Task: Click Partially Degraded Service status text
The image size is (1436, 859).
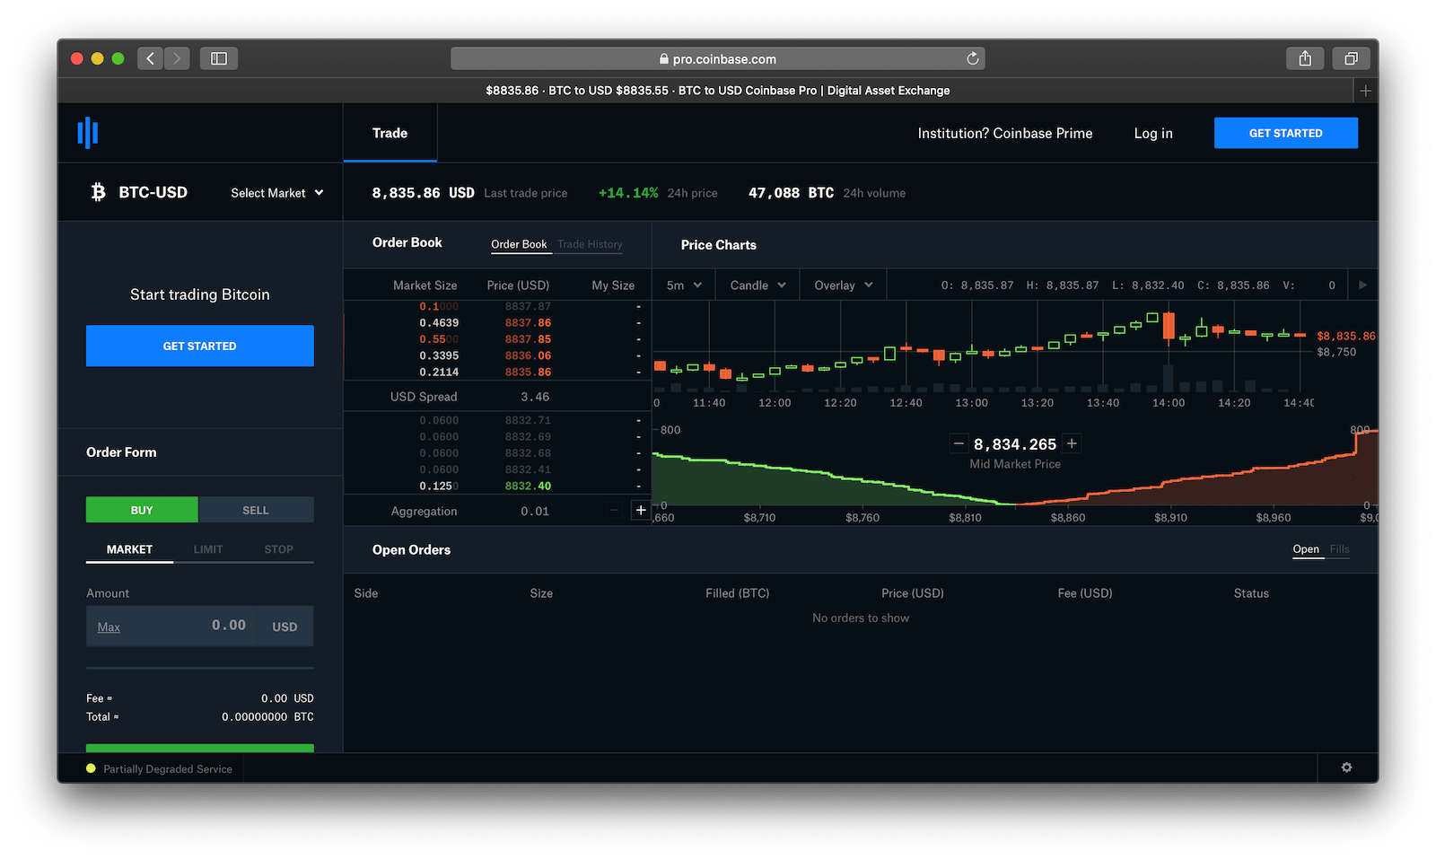Action: pos(168,769)
